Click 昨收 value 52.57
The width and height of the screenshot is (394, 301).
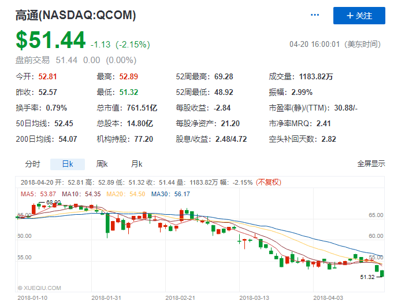click(x=47, y=92)
